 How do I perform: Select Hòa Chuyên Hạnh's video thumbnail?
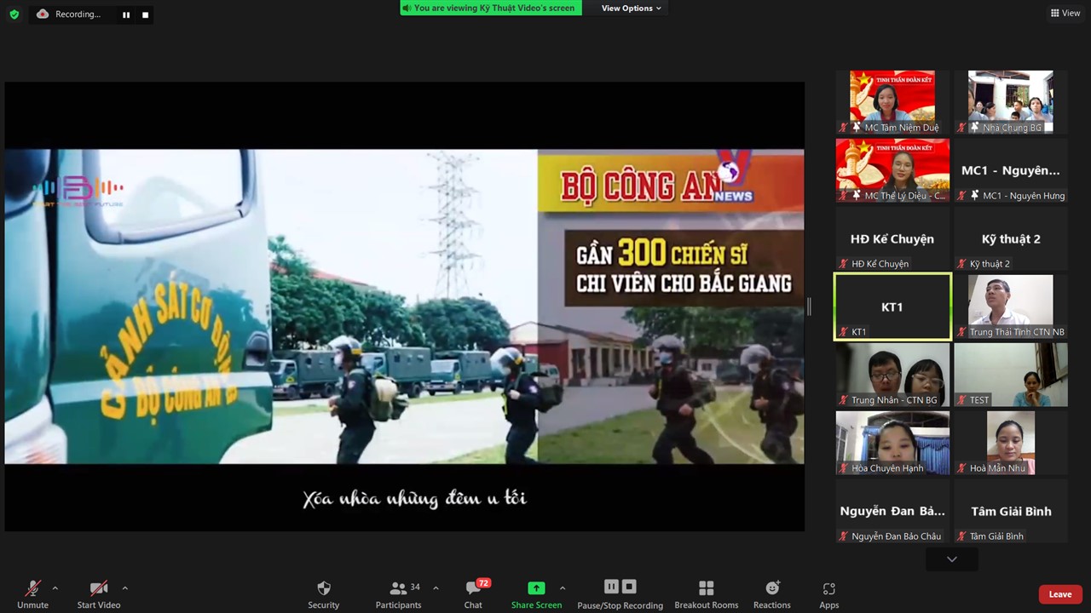pos(892,443)
